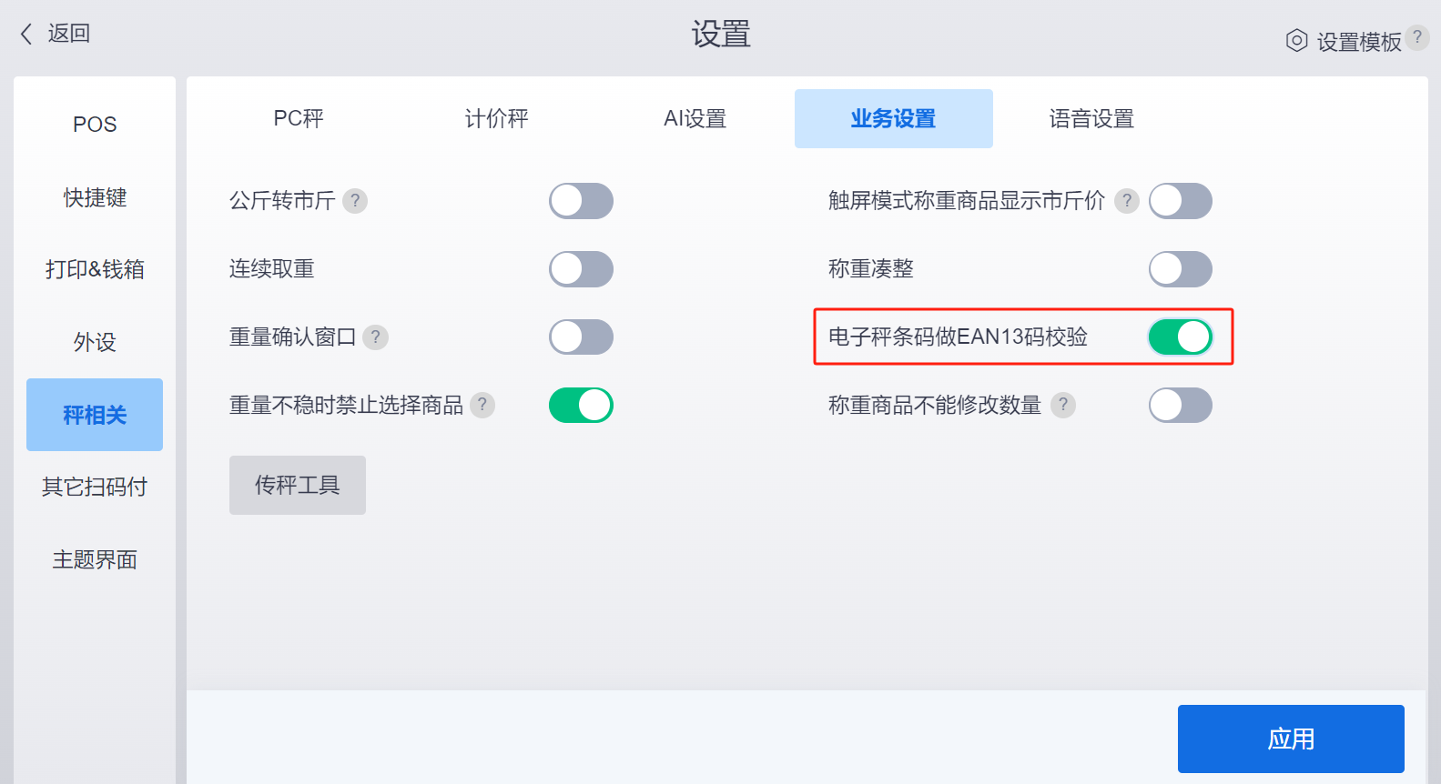Image resolution: width=1441 pixels, height=784 pixels.
Task: Click the 传秤工具 button
Action: click(x=298, y=485)
